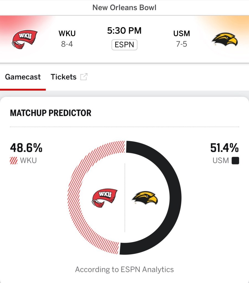Click the Matchup Predictor heading

(51, 113)
